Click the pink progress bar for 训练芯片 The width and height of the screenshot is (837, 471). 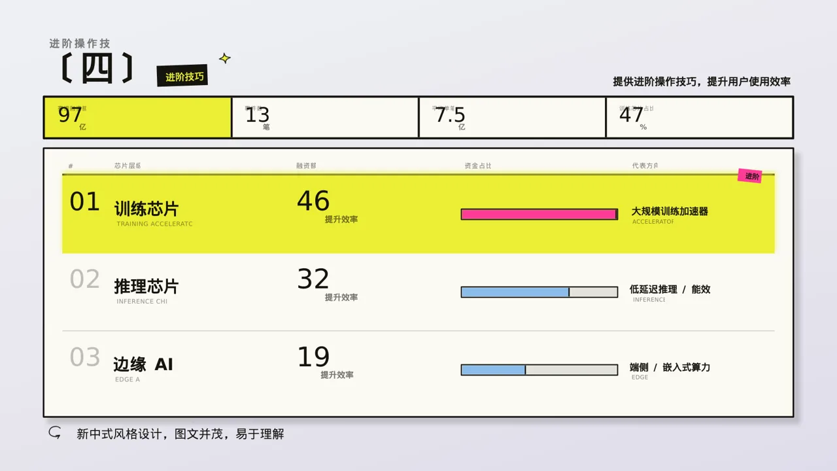[539, 214]
